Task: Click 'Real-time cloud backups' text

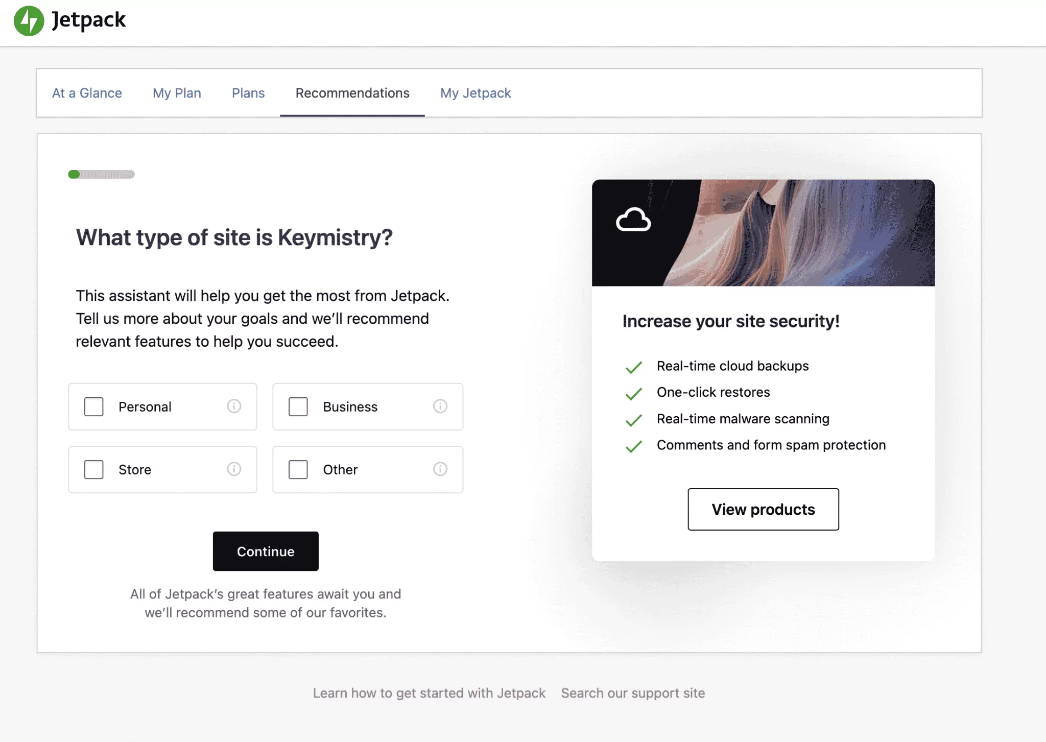Action: point(732,366)
